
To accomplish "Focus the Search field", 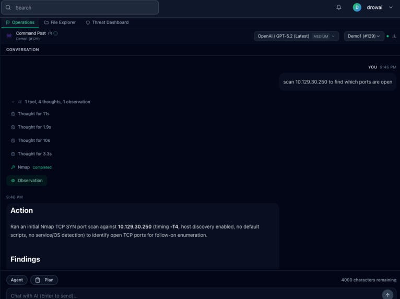I will tap(80, 8).
